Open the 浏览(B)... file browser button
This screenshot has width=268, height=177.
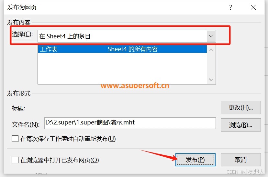coord(241,125)
